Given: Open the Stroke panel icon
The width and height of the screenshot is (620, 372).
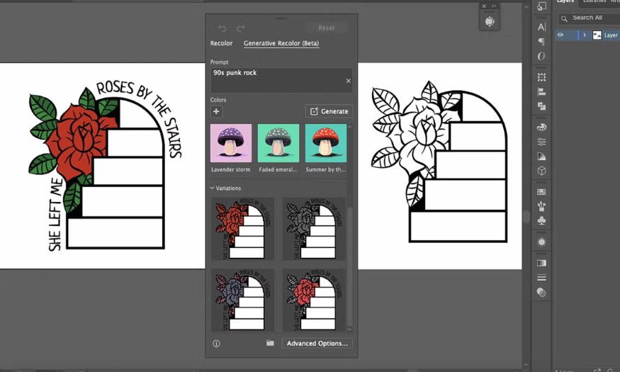Looking at the screenshot, I should coord(541,278).
